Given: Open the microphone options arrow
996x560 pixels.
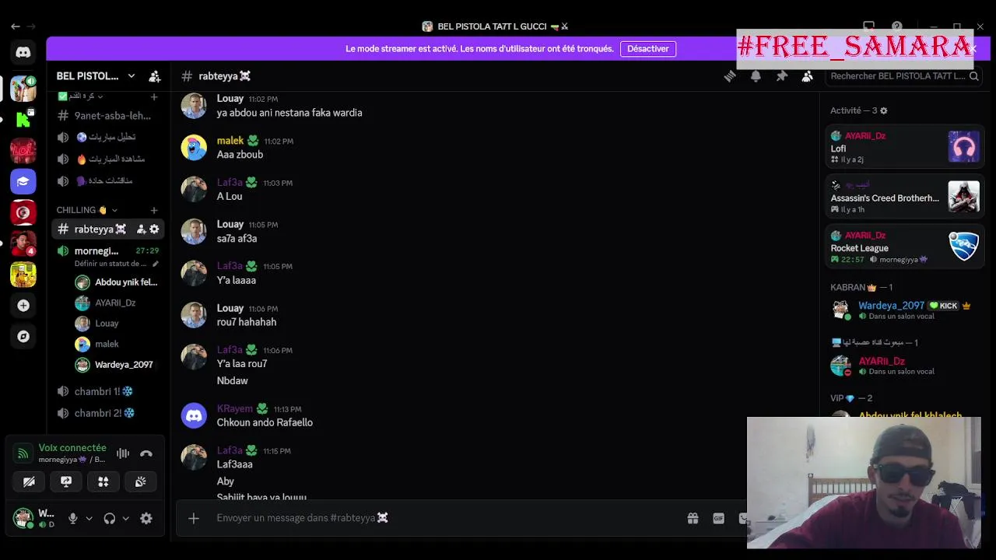Looking at the screenshot, I should pos(89,518).
